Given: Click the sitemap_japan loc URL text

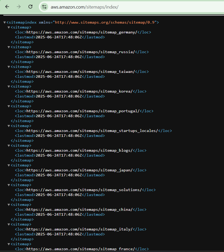Looking at the screenshot, I should coord(79,170).
